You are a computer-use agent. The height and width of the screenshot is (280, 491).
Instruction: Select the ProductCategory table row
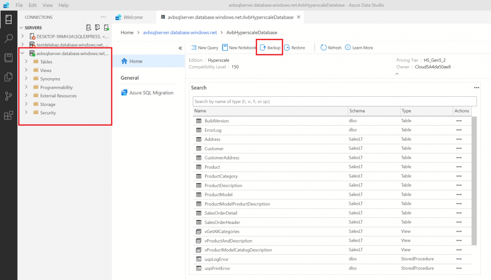[332, 176]
